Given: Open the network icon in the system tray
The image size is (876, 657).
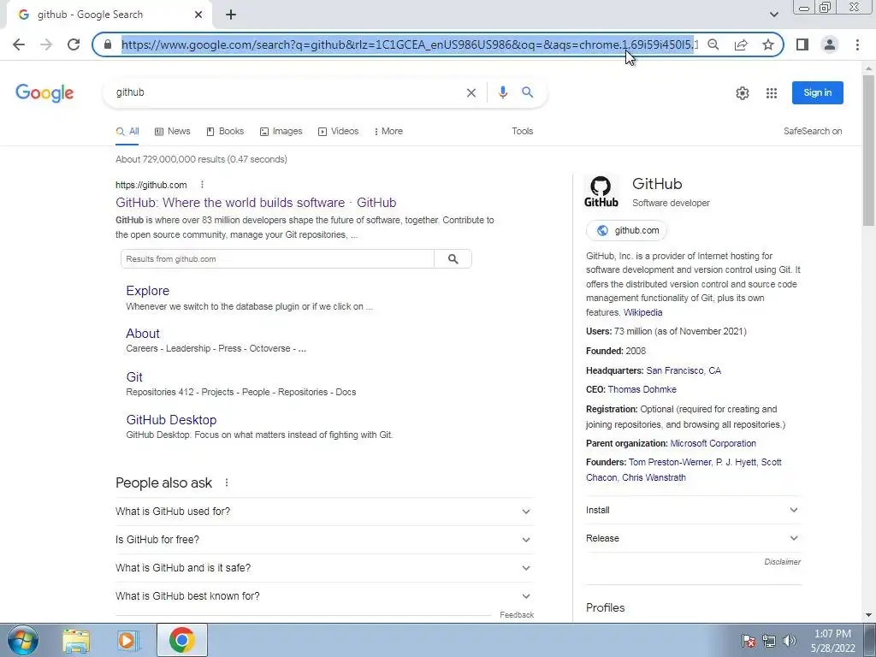Looking at the screenshot, I should [x=769, y=641].
